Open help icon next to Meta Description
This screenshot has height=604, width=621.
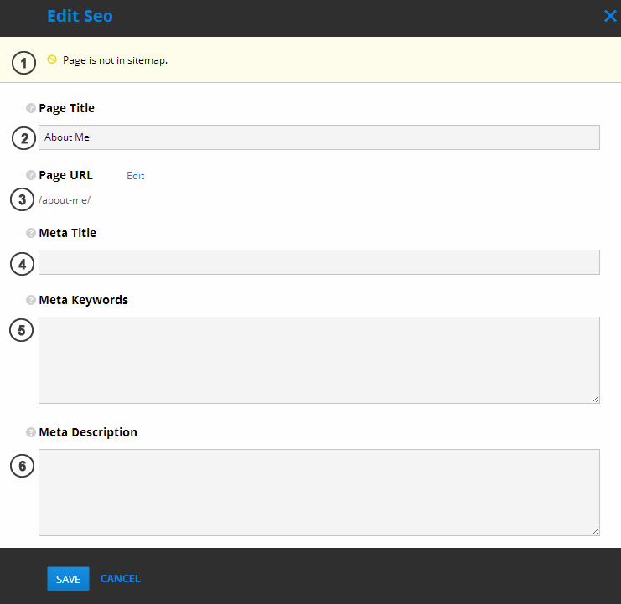(31, 433)
